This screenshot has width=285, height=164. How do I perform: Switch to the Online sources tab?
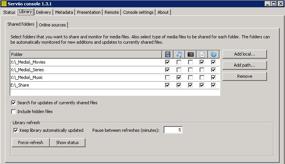[x=52, y=25]
